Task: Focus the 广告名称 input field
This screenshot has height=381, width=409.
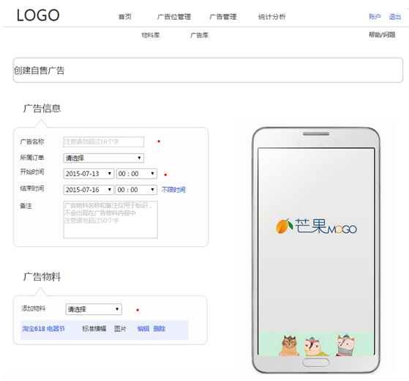Action: tap(104, 142)
